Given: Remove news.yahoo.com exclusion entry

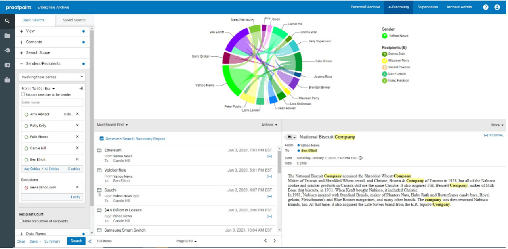Looking at the screenshot, I should [78, 187].
